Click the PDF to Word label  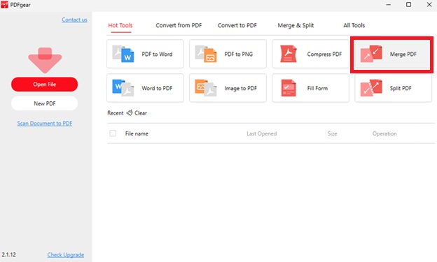click(x=157, y=54)
